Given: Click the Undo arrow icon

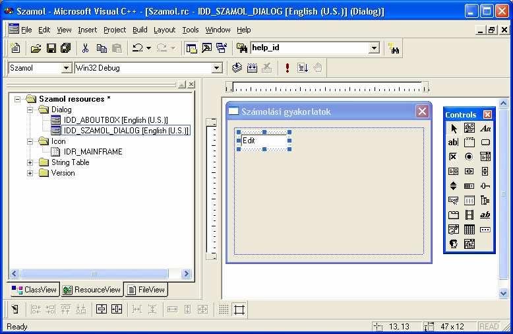Looking at the screenshot, I should pos(137,48).
